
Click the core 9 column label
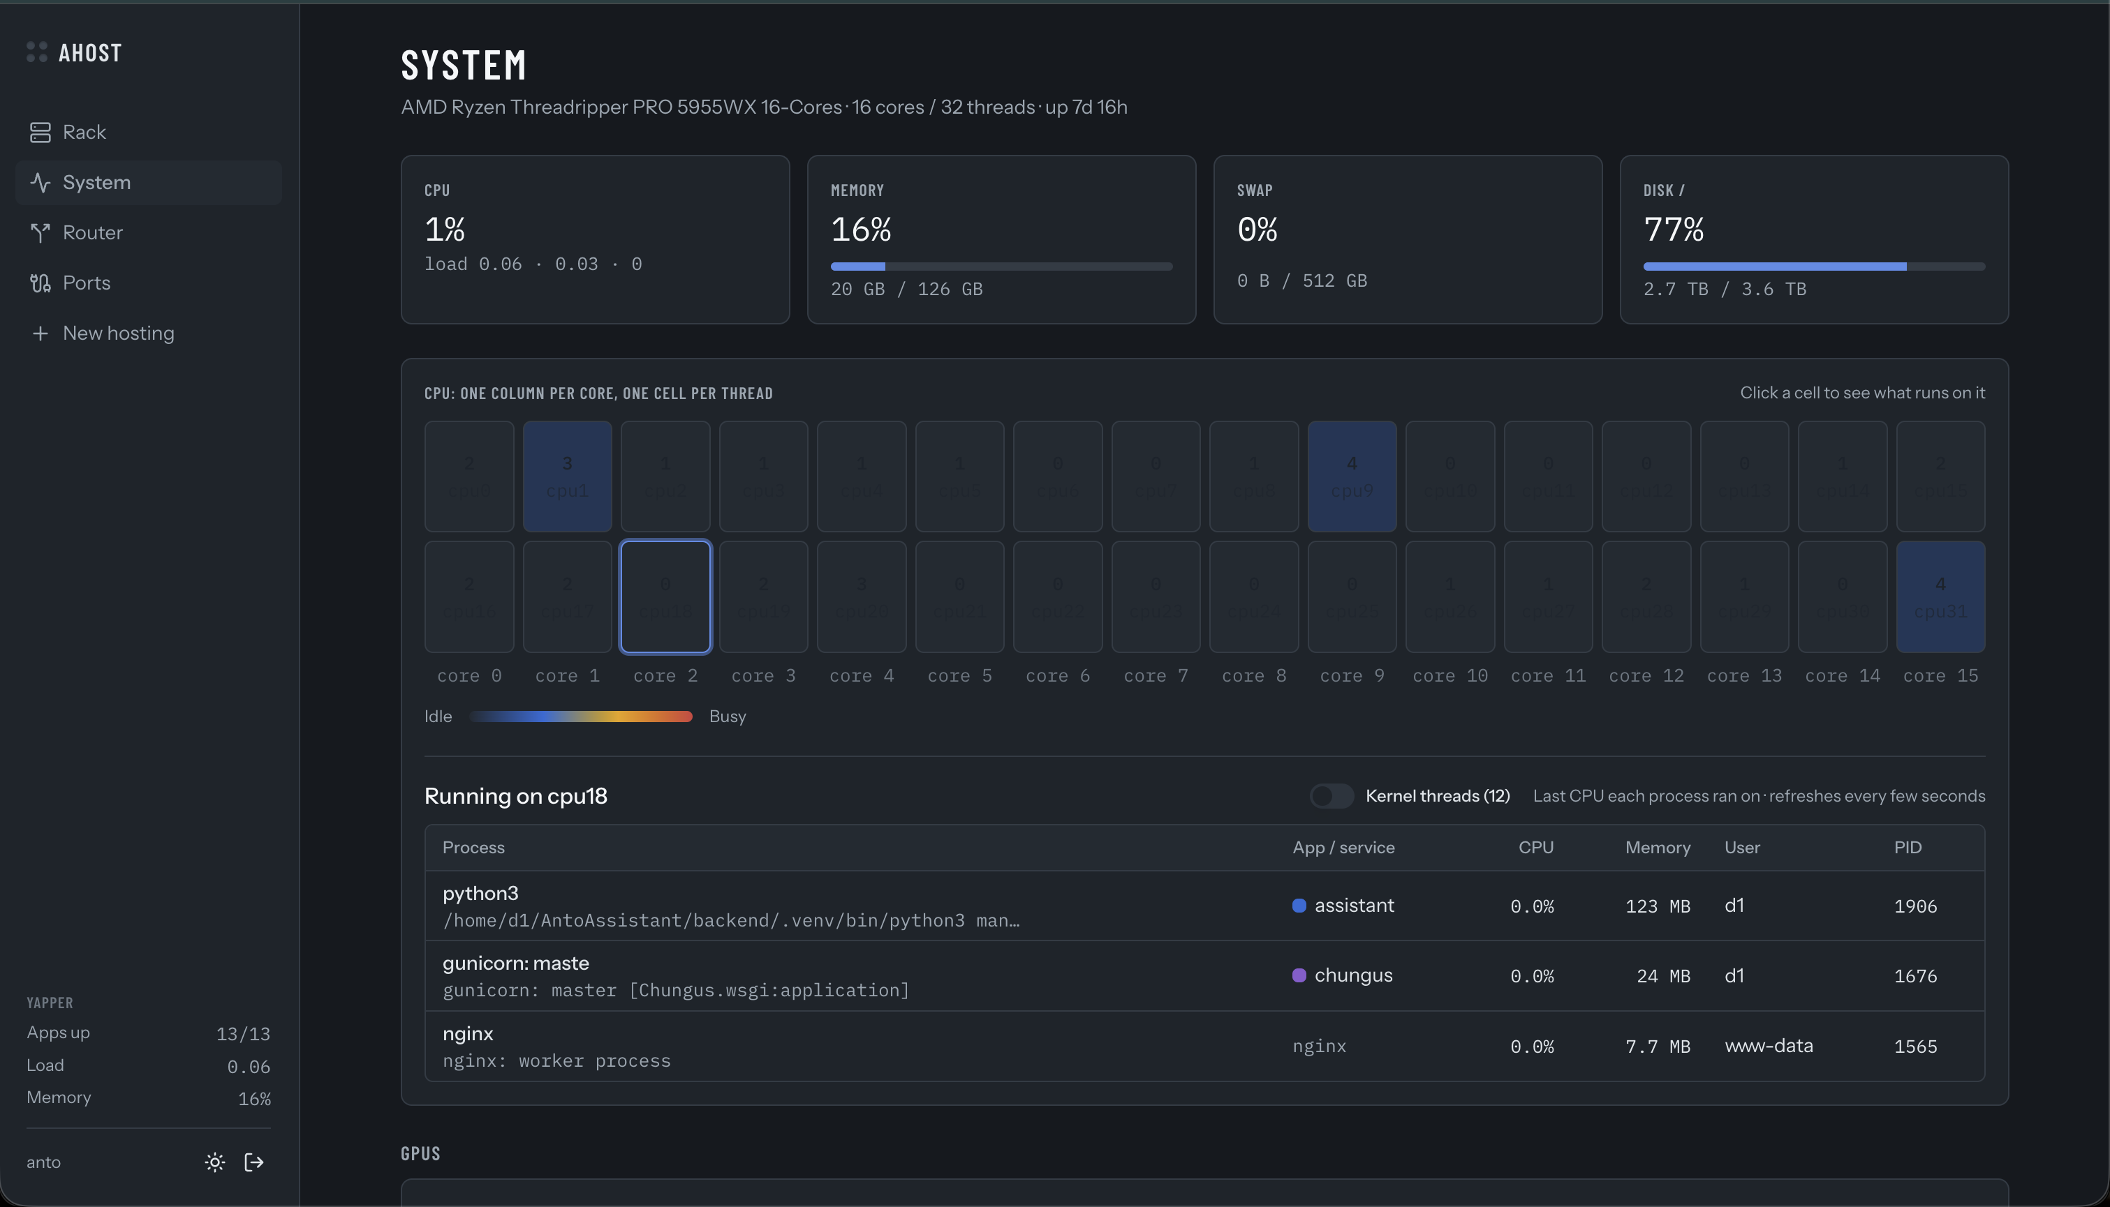coord(1352,675)
